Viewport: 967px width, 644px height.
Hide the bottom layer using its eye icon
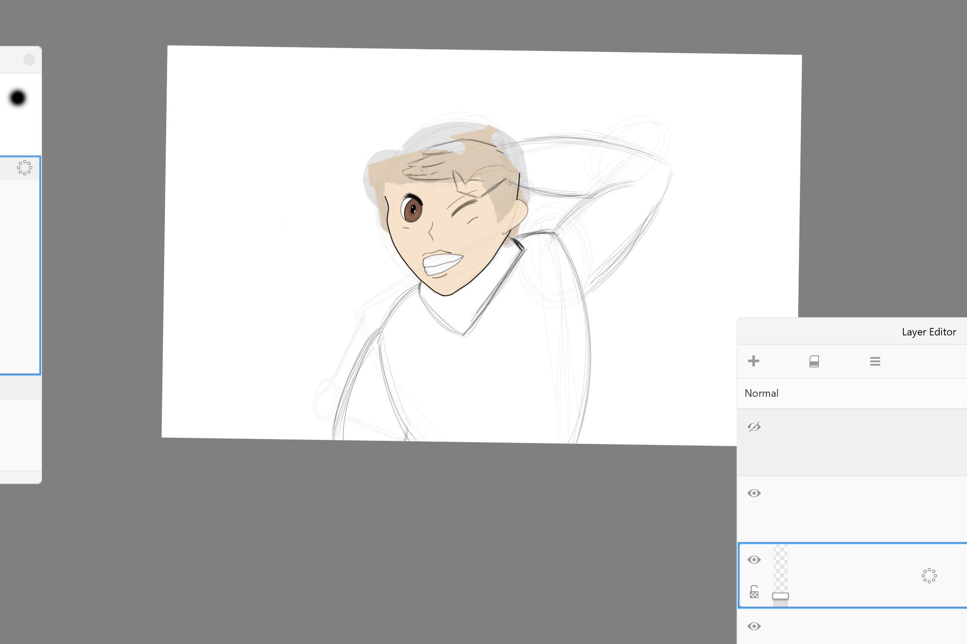[754, 626]
